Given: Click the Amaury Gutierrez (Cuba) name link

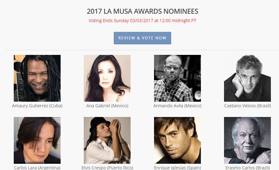Looking at the screenshot, I should (x=37, y=106).
